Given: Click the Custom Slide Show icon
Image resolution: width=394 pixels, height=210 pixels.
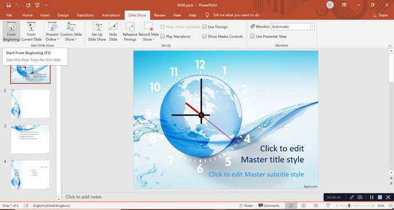Looking at the screenshot, I should (x=71, y=26).
